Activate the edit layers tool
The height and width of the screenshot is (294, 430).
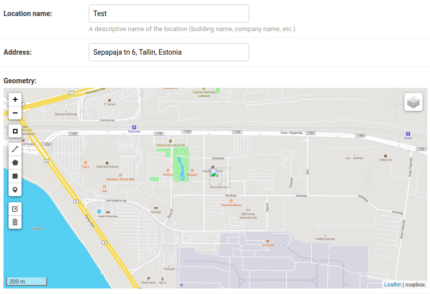click(x=15, y=208)
